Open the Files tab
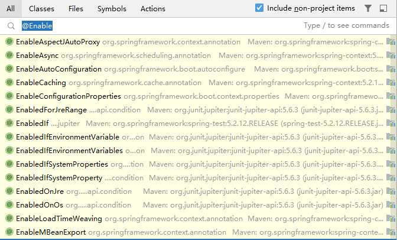 coord(76,9)
